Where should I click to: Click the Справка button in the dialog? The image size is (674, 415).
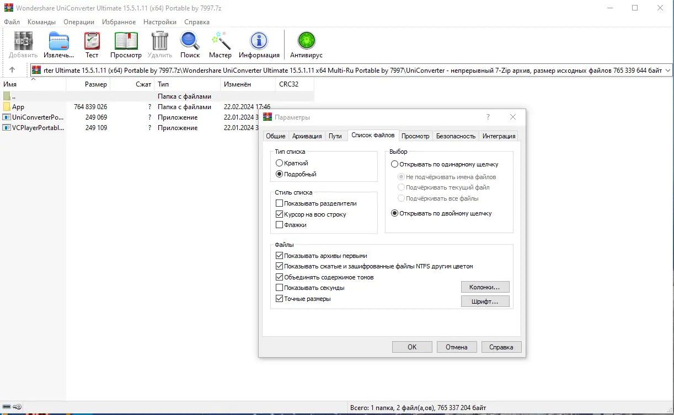click(x=501, y=347)
